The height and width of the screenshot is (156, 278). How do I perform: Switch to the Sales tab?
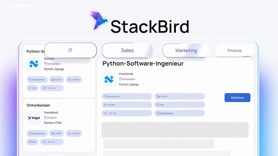click(x=127, y=51)
